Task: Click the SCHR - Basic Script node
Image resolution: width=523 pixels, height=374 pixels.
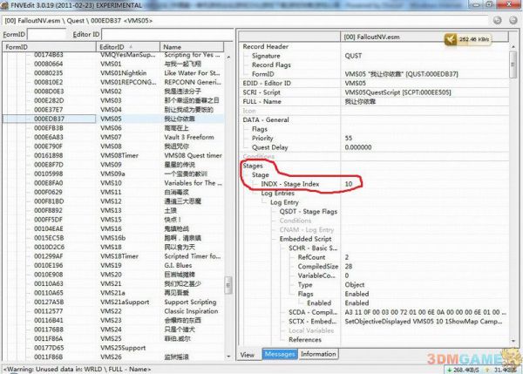Action: 313,248
